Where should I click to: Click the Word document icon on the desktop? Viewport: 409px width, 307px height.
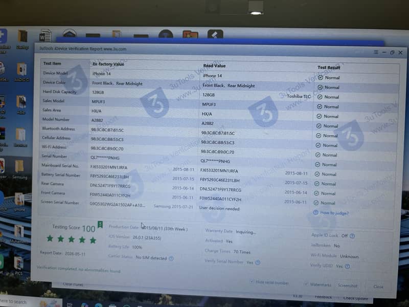[45, 35]
